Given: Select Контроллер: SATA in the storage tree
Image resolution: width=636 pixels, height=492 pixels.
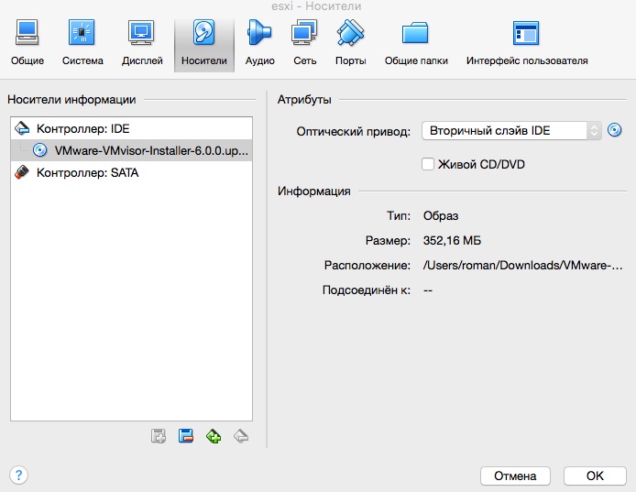Looking at the screenshot, I should tap(87, 172).
